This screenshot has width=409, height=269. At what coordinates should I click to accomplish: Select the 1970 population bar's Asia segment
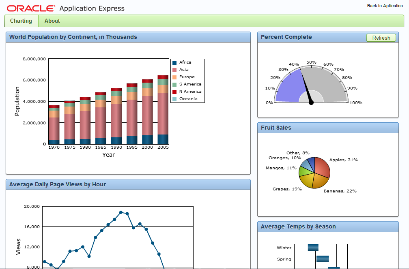click(x=54, y=129)
